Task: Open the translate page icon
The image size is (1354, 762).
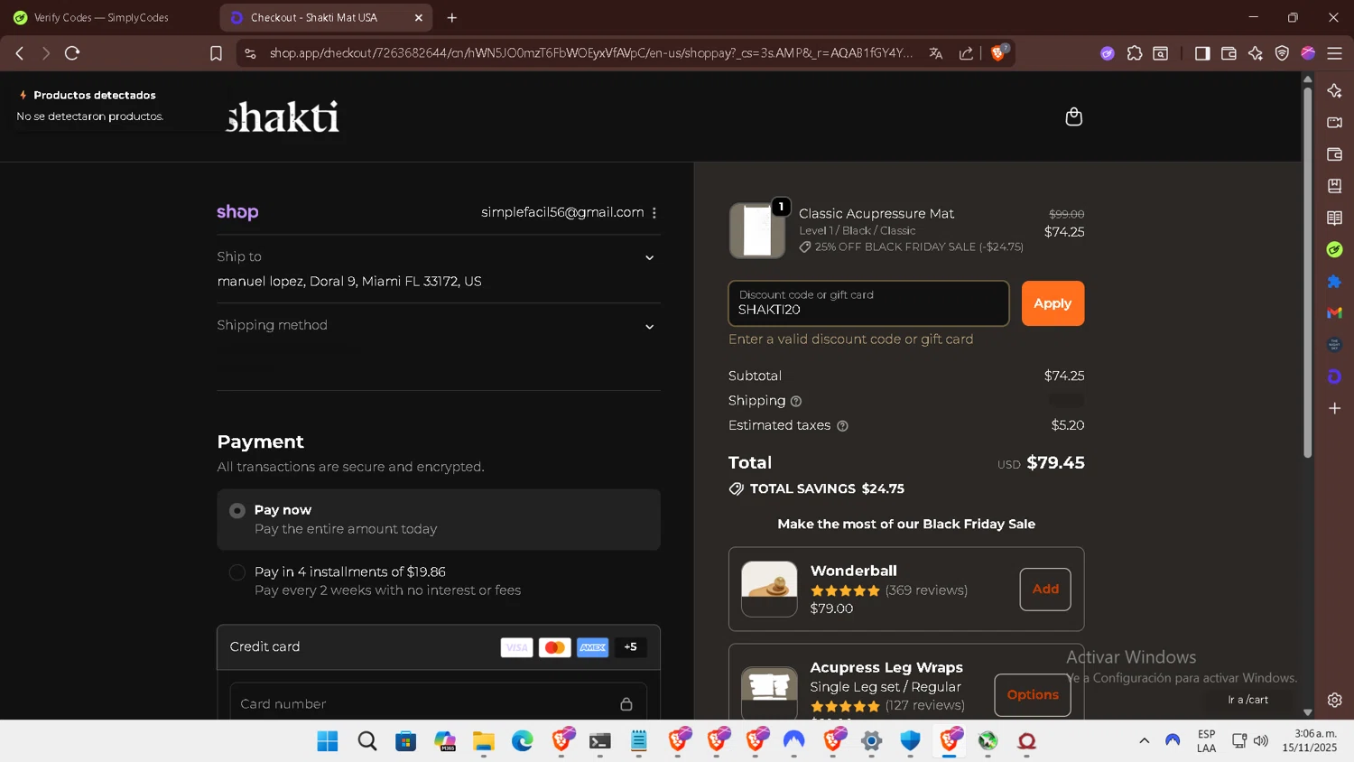Action: click(936, 53)
